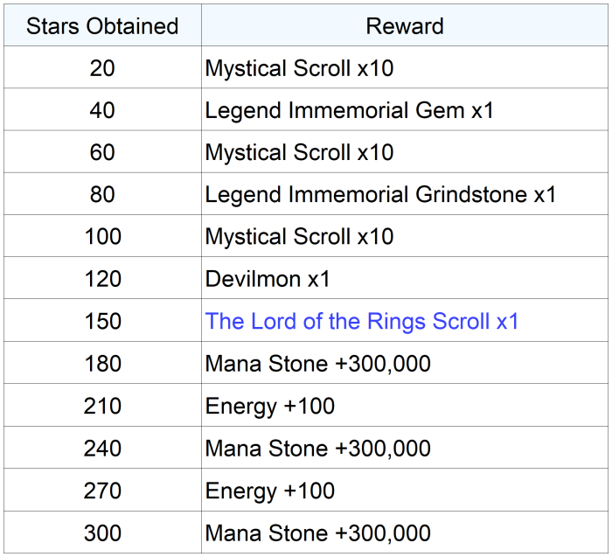Click the Reward column header
Viewport: 612px width, 557px height.
(x=404, y=26)
